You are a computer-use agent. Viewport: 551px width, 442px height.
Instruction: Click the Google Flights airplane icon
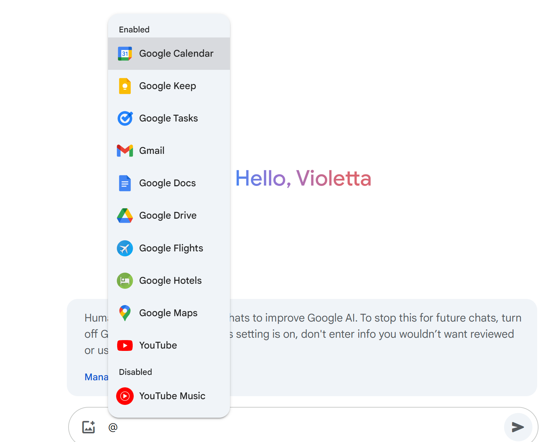click(125, 248)
